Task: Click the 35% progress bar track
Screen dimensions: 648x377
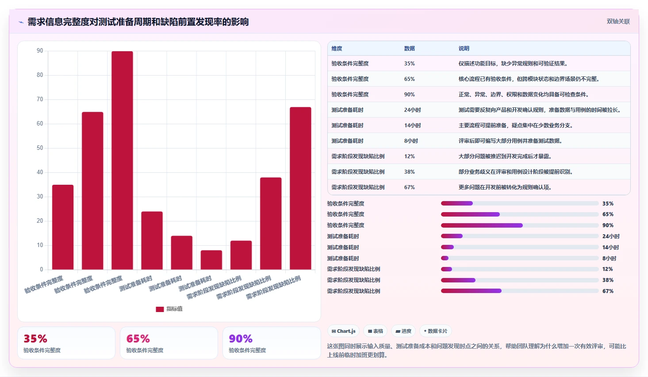Action: (520, 203)
